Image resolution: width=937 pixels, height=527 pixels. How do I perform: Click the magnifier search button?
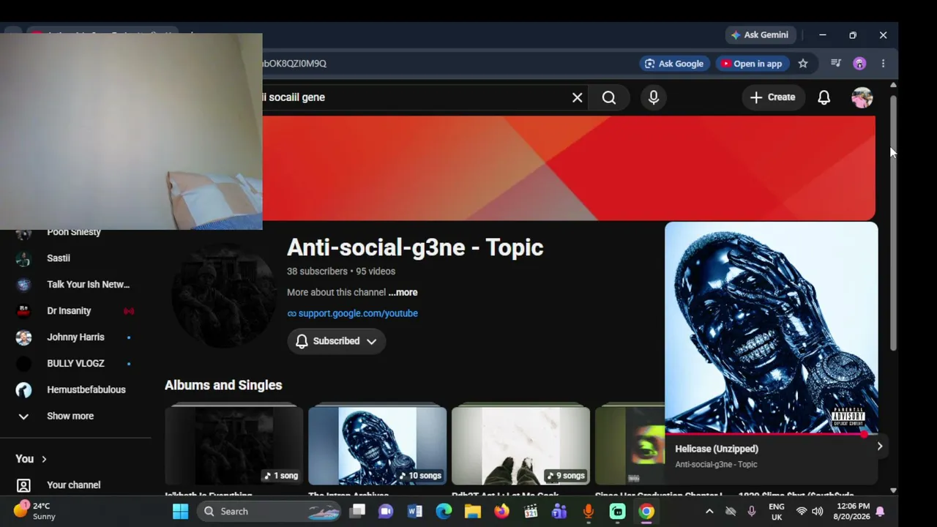point(609,97)
